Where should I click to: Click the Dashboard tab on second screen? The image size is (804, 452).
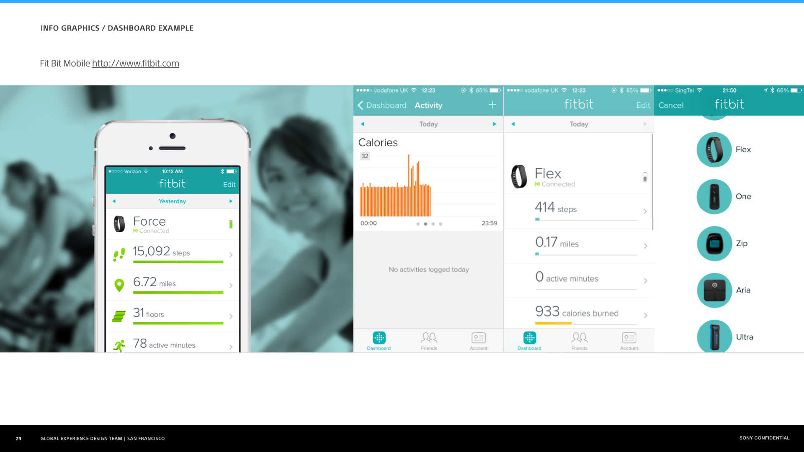pyautogui.click(x=379, y=341)
